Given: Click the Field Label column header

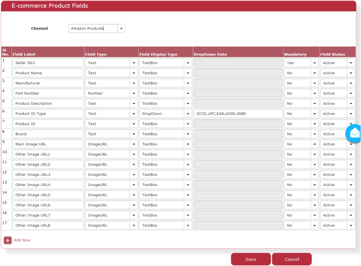Looking at the screenshot, I should 24,54.
